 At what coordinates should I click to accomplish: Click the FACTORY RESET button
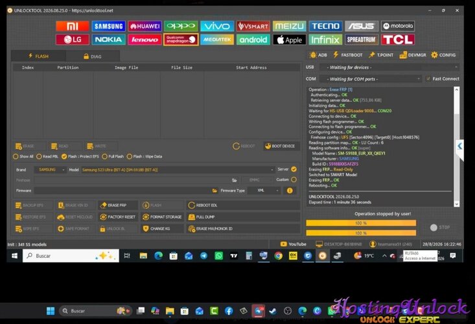pyautogui.click(x=118, y=217)
